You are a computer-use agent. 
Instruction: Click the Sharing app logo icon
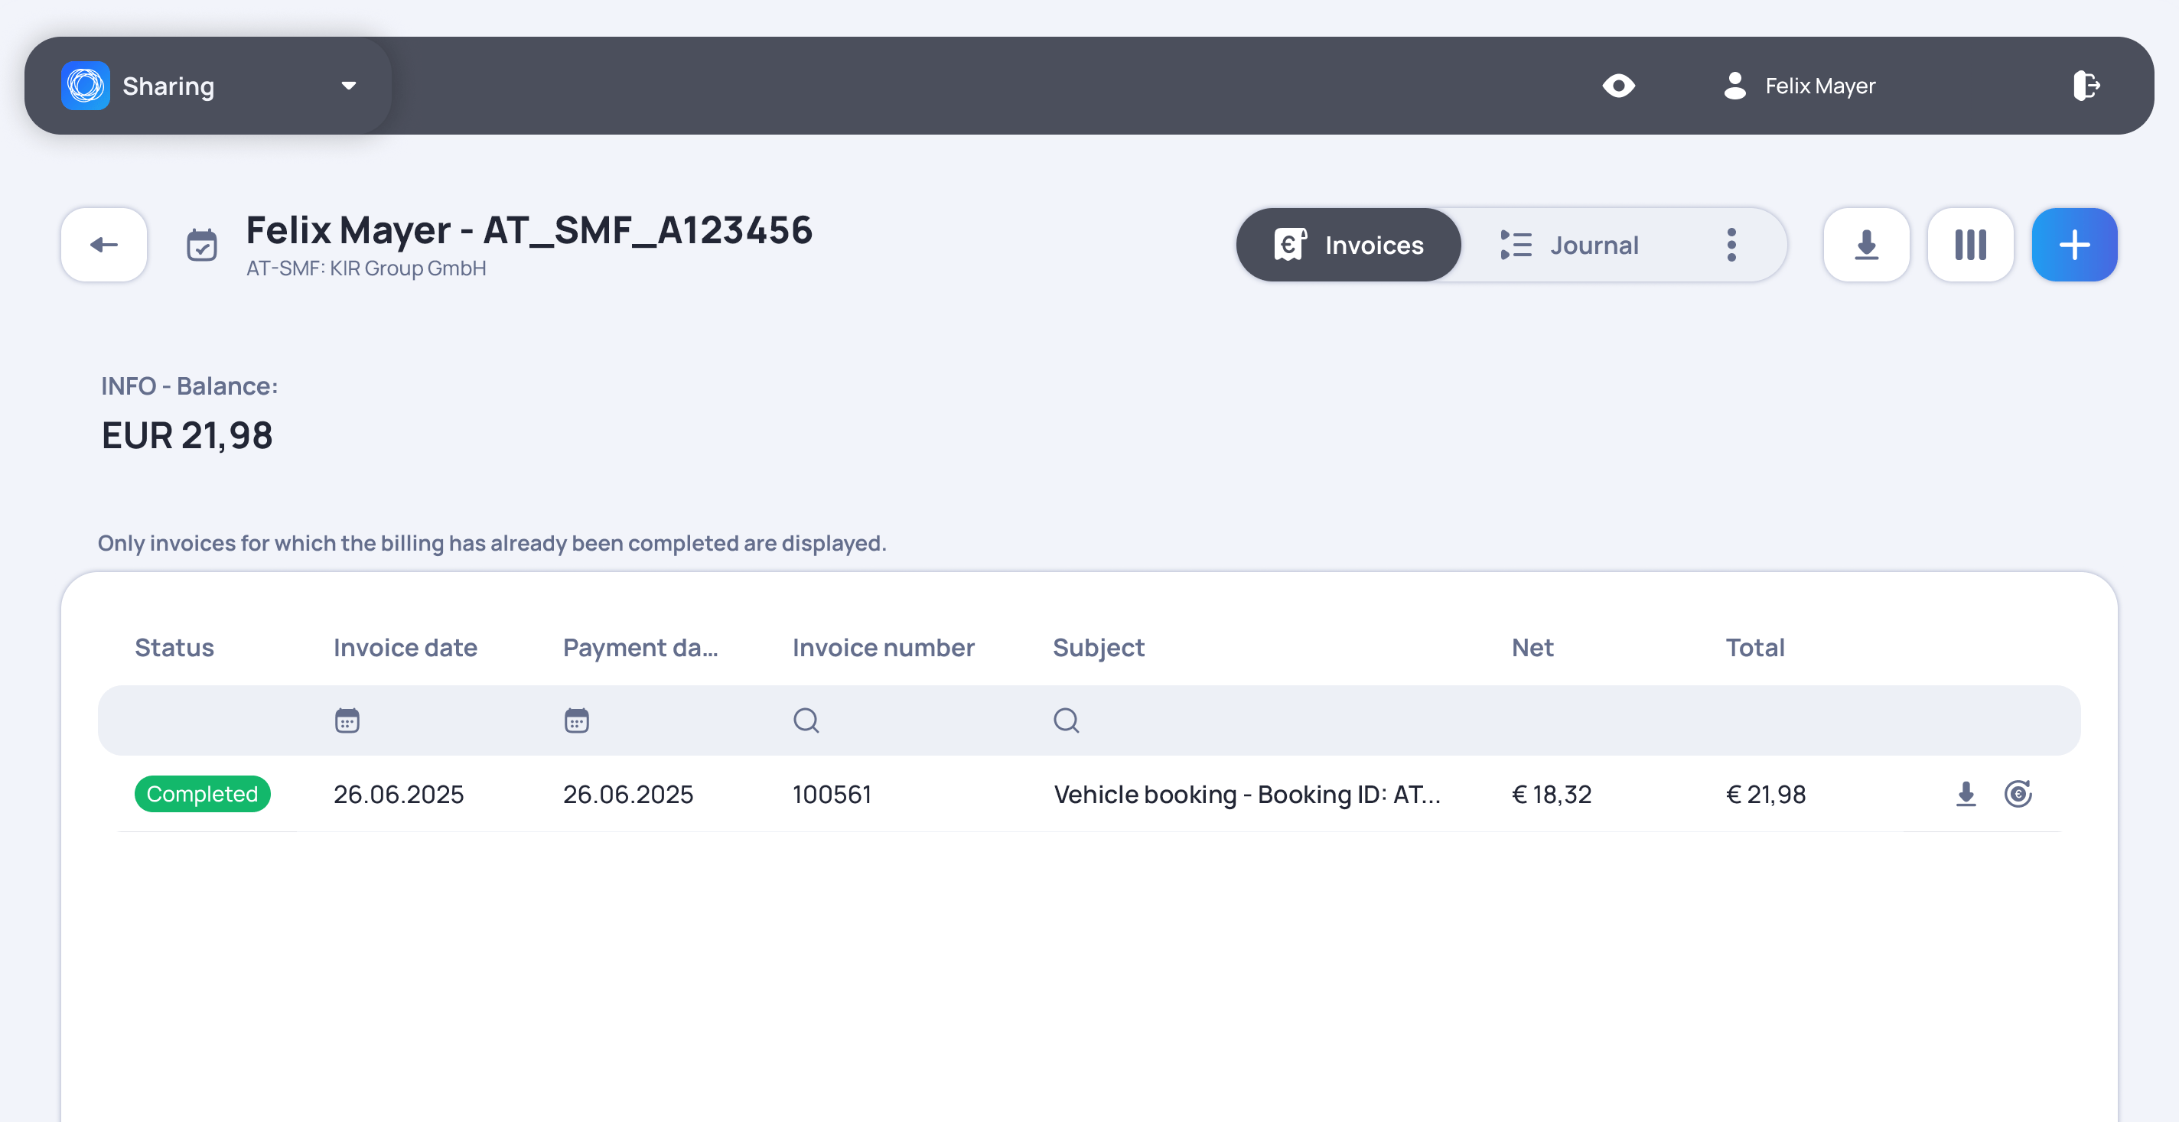coord(86,86)
